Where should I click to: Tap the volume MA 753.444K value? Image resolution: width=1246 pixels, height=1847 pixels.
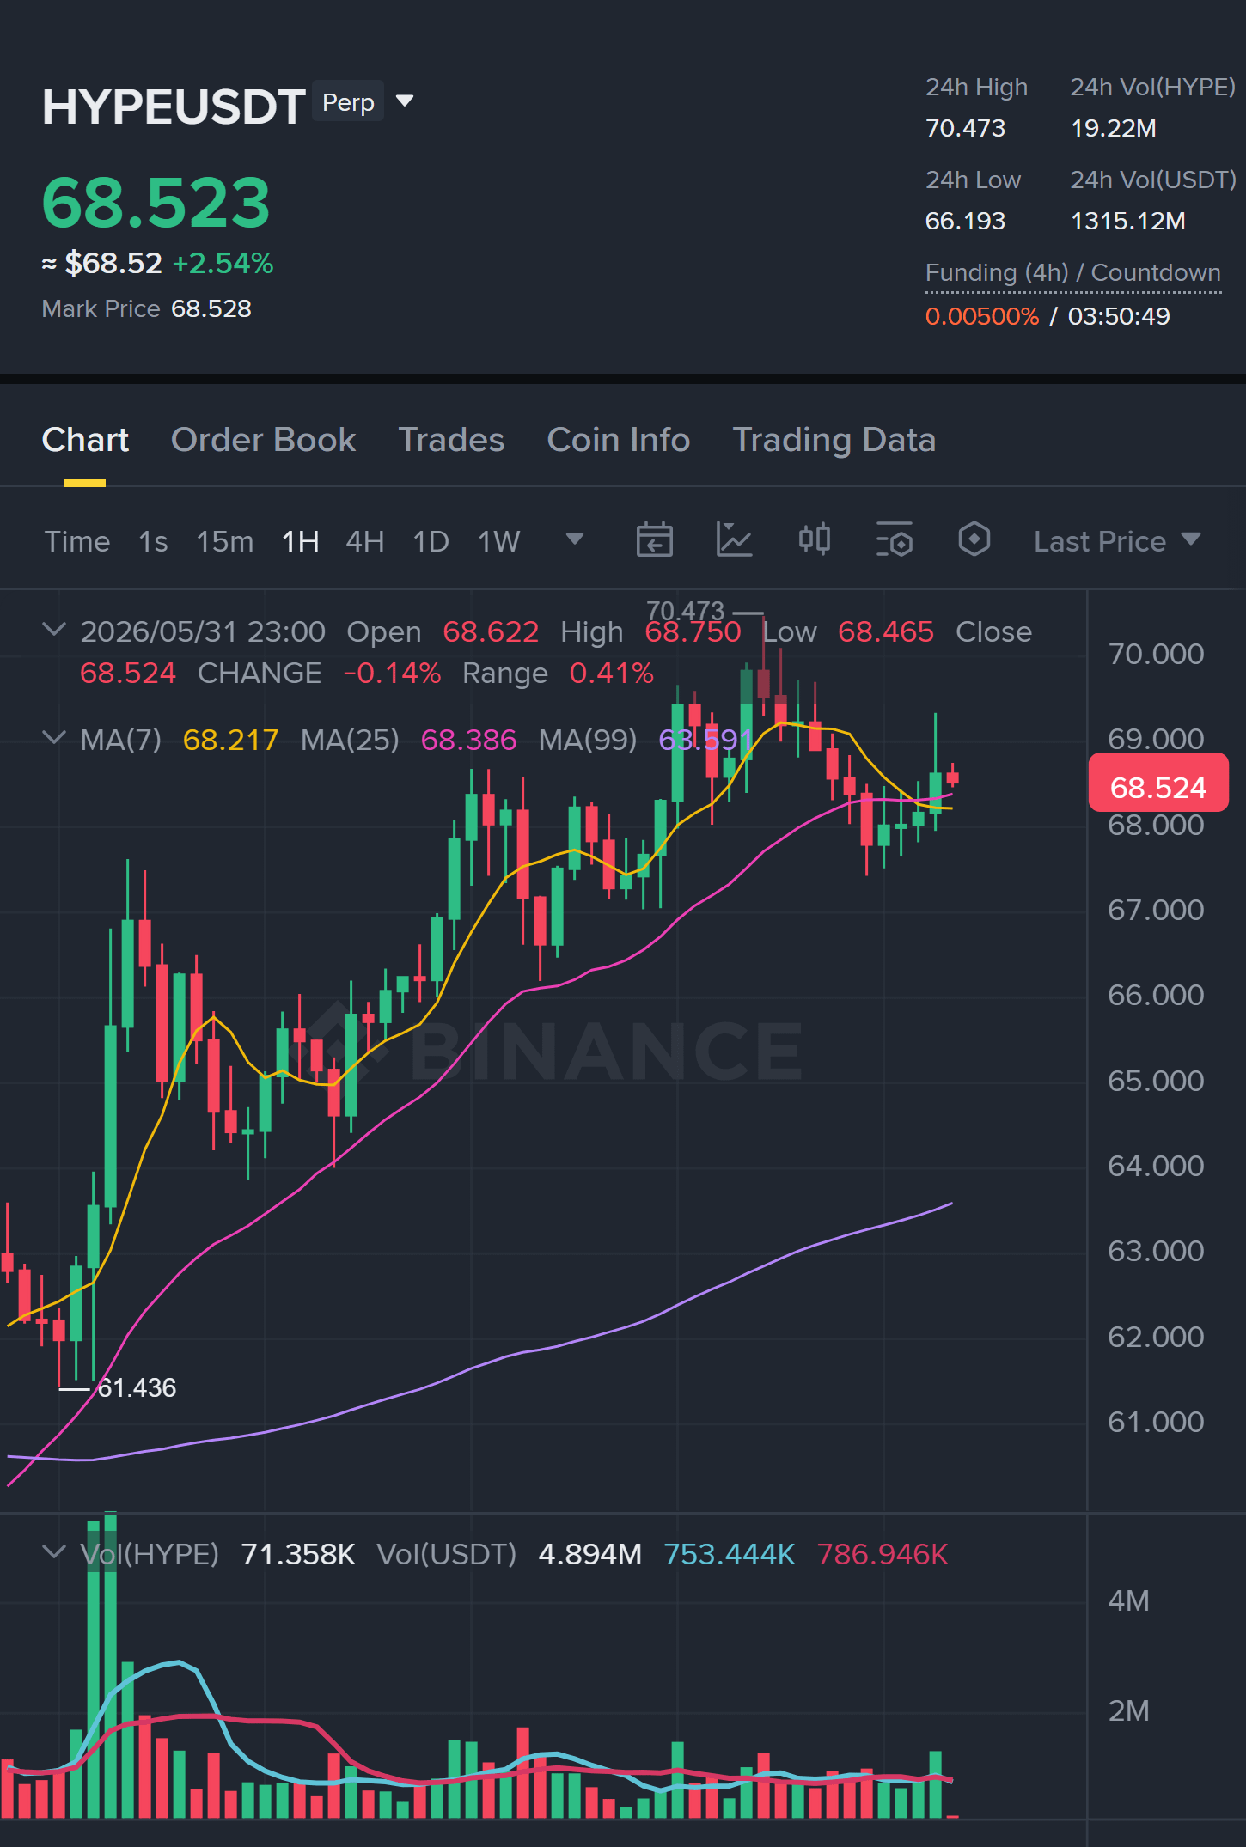730,1554
